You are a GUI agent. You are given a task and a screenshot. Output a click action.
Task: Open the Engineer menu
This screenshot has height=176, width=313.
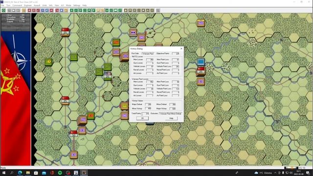click(28, 5)
